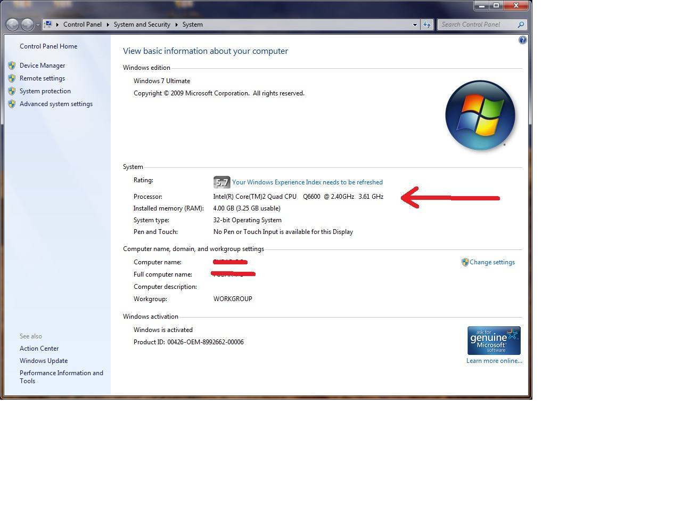The width and height of the screenshot is (690, 518).
Task: Open the Learn more online link
Action: (x=494, y=361)
